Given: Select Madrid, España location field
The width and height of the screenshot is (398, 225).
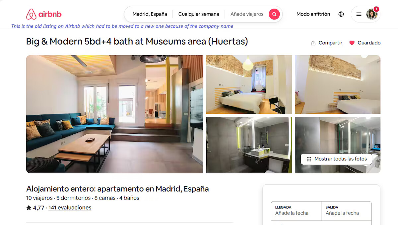Looking at the screenshot, I should (x=150, y=14).
